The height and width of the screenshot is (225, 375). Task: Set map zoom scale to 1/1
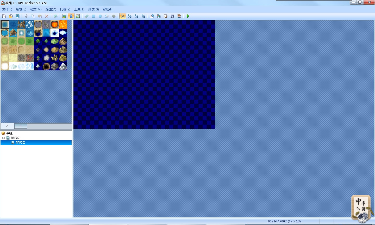[123, 16]
